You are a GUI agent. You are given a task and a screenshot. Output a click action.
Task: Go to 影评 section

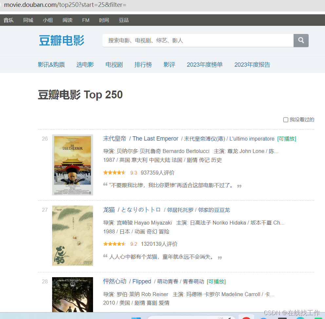tap(169, 65)
